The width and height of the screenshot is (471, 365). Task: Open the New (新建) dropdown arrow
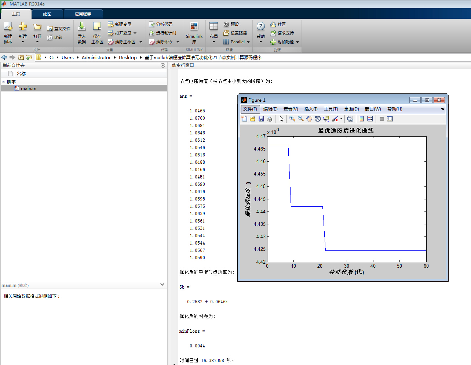[23, 42]
